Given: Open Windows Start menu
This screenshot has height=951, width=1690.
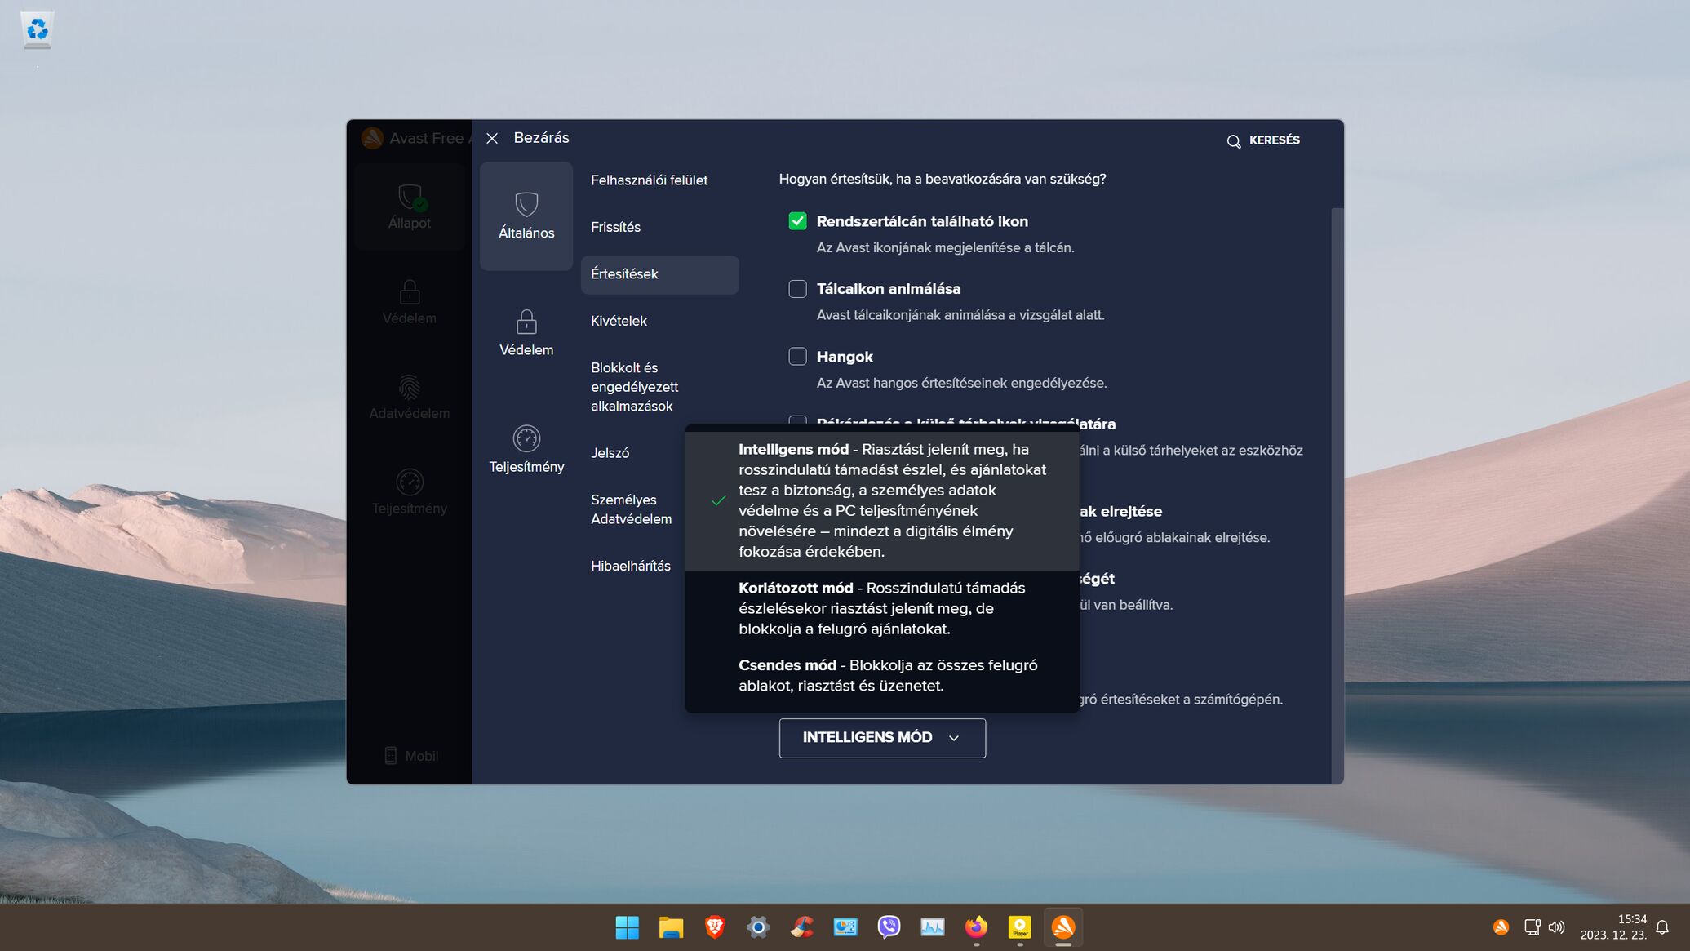Looking at the screenshot, I should [627, 927].
